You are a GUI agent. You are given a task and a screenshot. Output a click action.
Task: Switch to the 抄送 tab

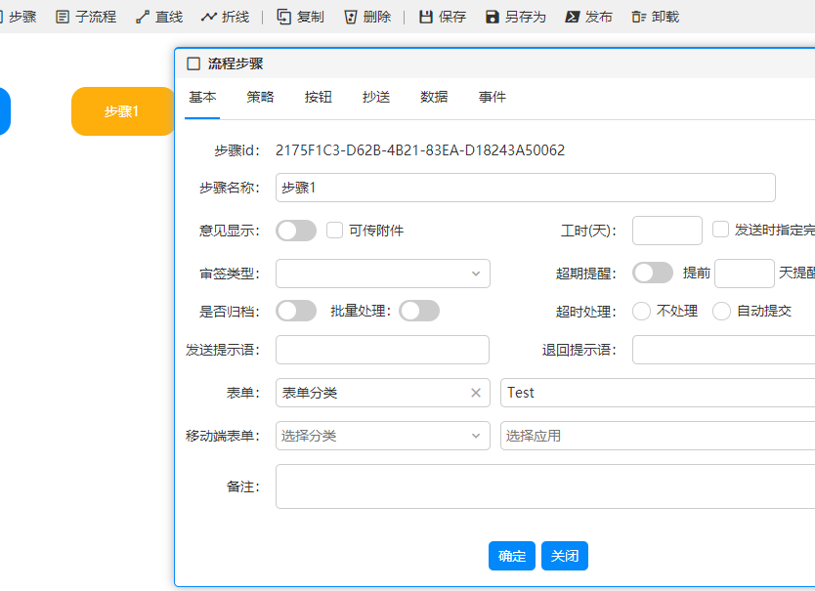point(376,98)
